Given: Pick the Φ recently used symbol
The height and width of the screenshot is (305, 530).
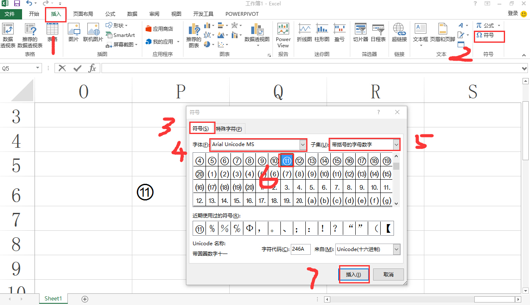Looking at the screenshot, I should tap(250, 228).
